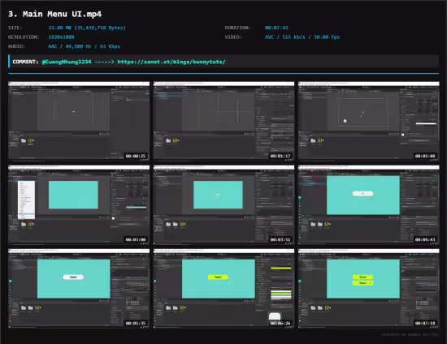Open the thumbnail stamped 00:02:08
Screen dimensions: 447x344
click(x=369, y=121)
